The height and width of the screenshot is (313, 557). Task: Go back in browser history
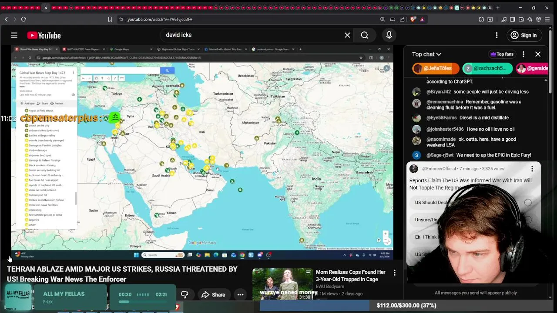[6, 19]
